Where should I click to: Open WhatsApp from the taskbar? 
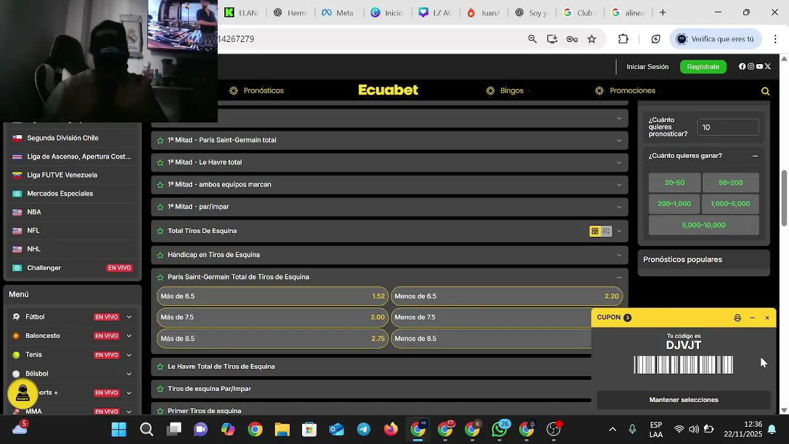(x=499, y=429)
